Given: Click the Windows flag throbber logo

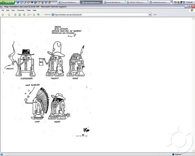Looking at the screenshot, I should point(192,10).
